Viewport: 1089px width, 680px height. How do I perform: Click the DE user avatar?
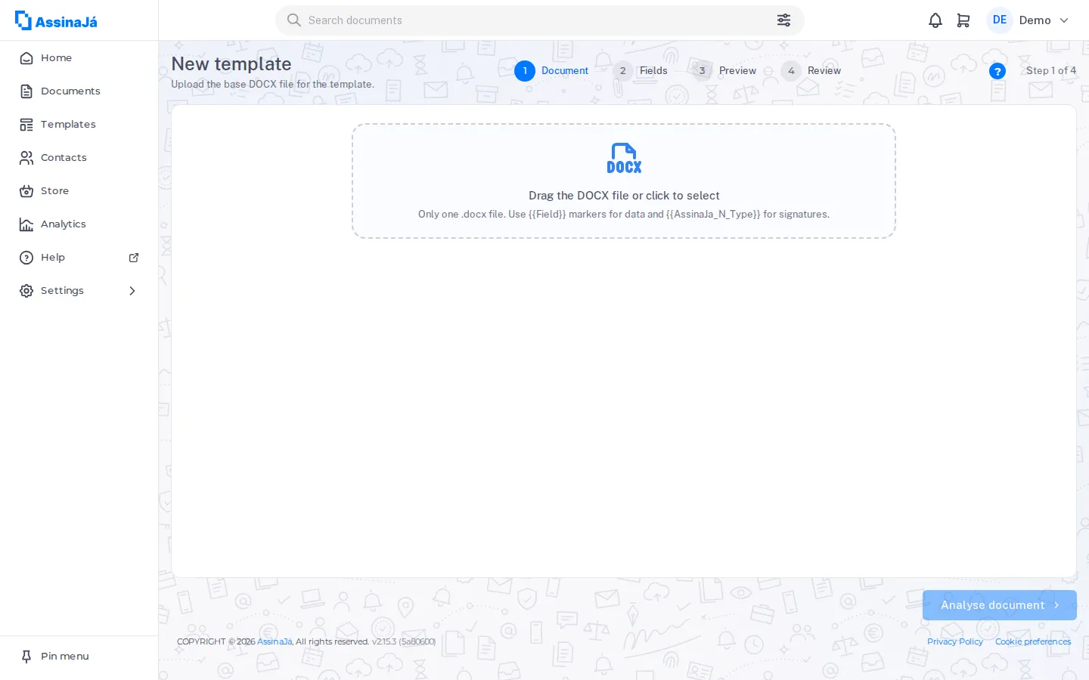pos(1000,20)
